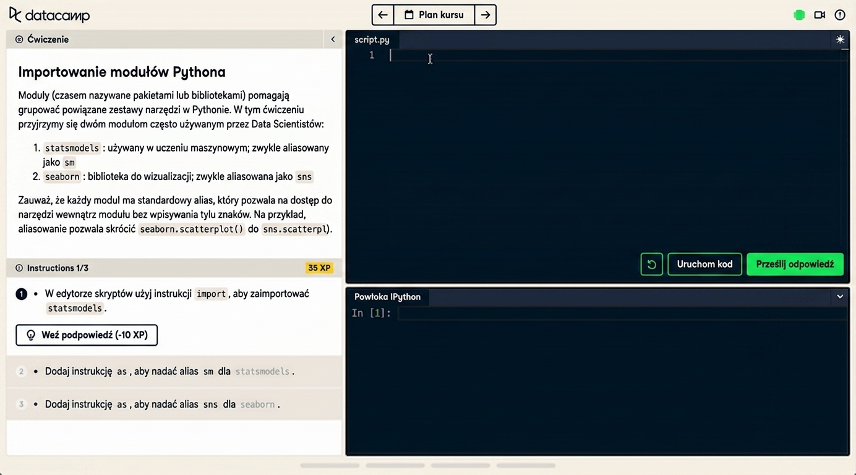856x475 pixels.
Task: Click line number 1 in gutter
Action: click(371, 56)
